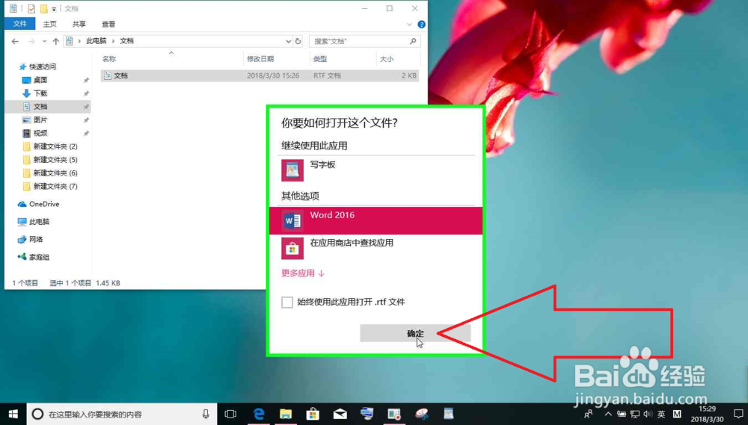Go up one folder level
This screenshot has height=425, width=748.
tap(56, 41)
